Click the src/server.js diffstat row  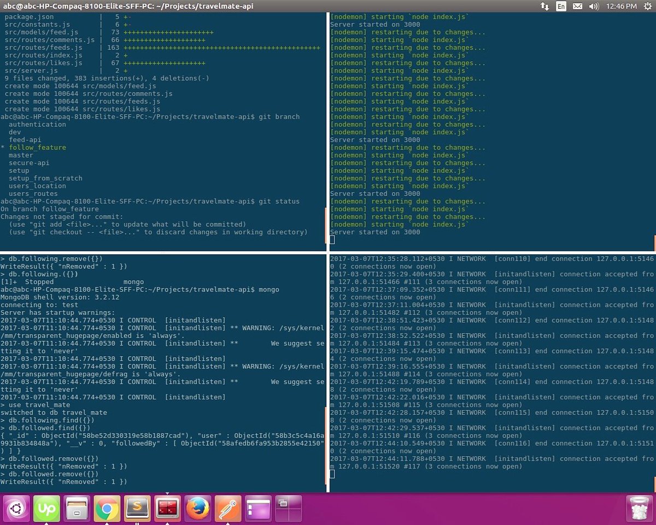point(66,71)
